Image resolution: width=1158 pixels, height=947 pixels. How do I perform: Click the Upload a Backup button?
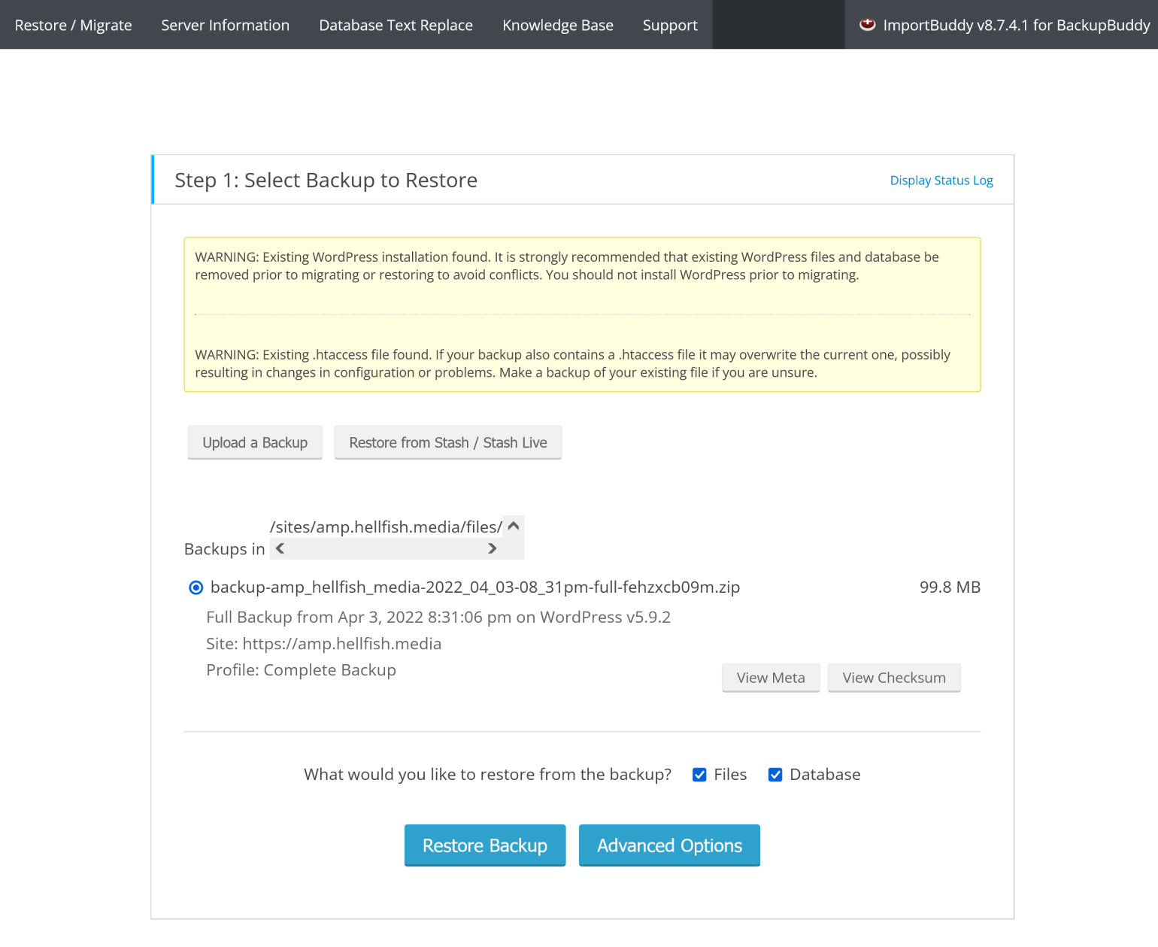point(255,442)
